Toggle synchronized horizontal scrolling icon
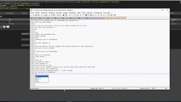The height and width of the screenshot is (102, 181). pos(77,15)
